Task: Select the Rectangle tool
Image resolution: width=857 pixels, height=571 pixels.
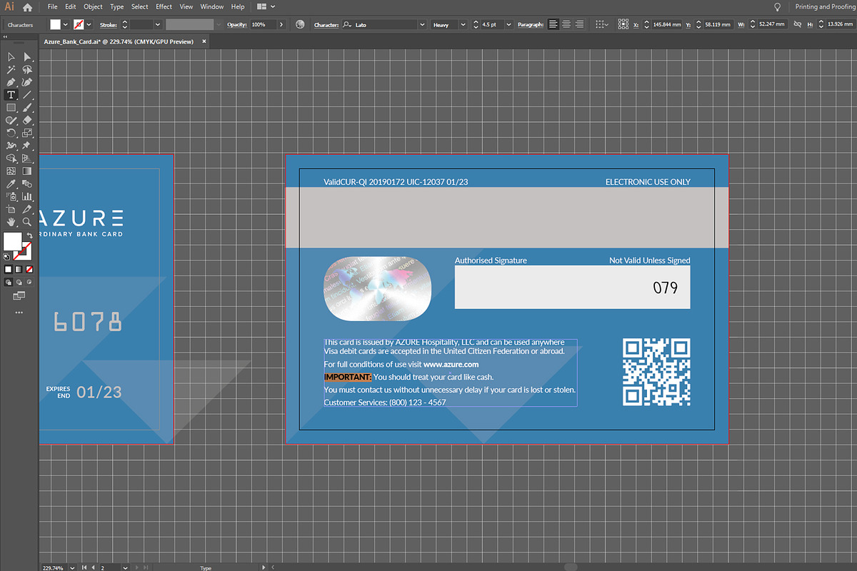Action: click(11, 108)
